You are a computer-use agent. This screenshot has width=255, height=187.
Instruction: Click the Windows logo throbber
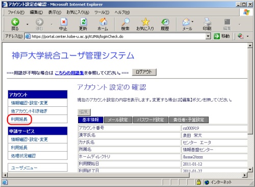tap(246, 12)
